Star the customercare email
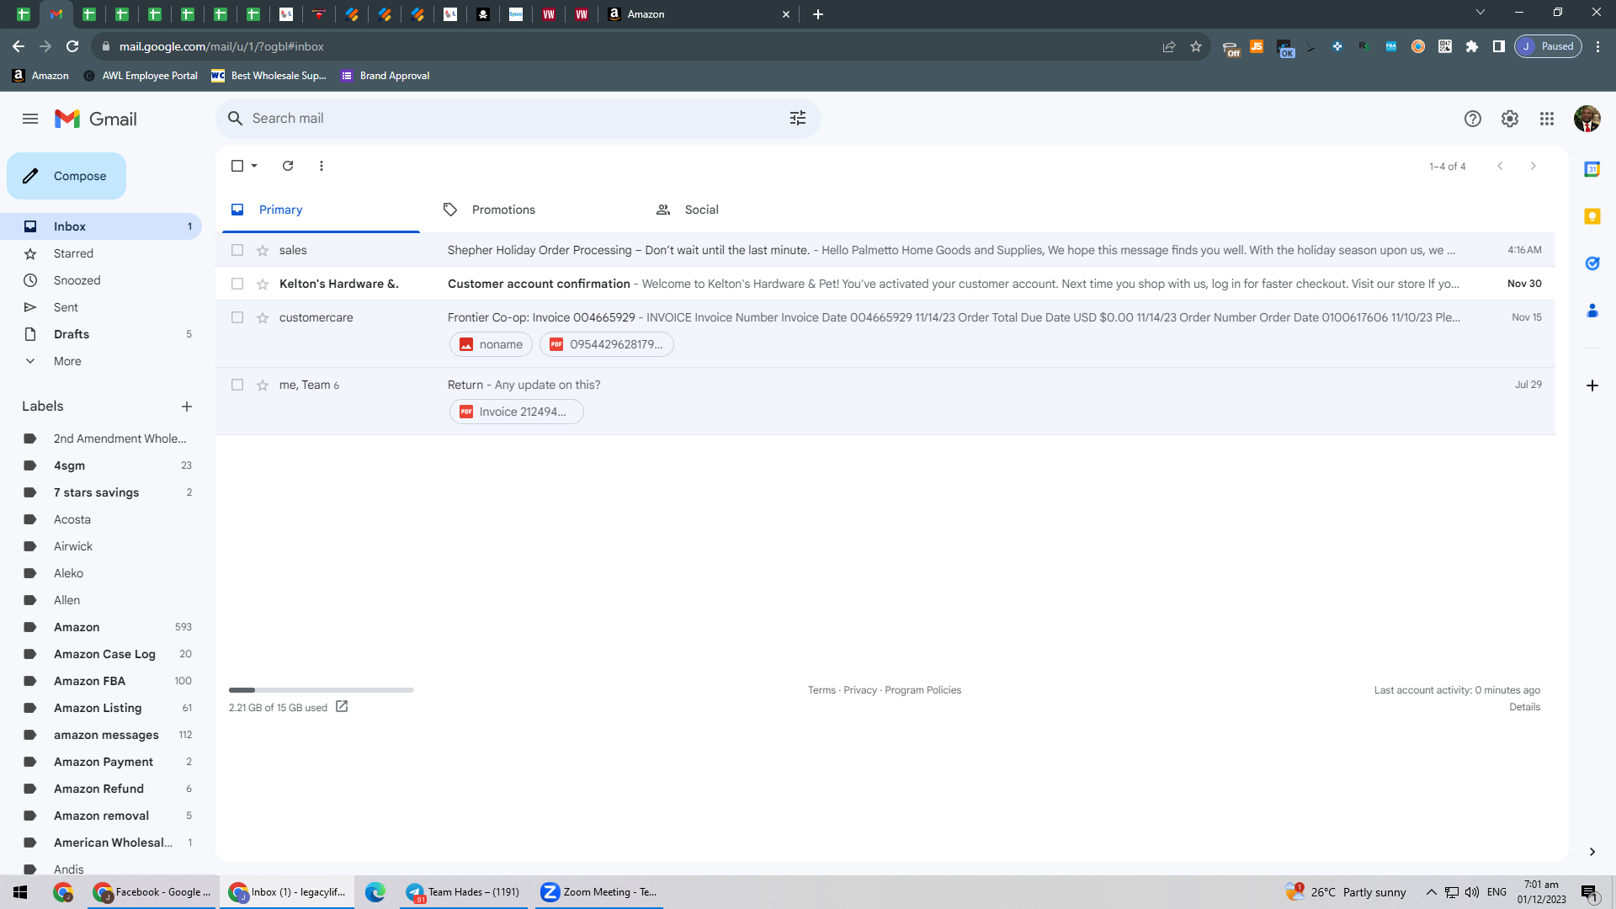1616x909 pixels. tap(263, 317)
